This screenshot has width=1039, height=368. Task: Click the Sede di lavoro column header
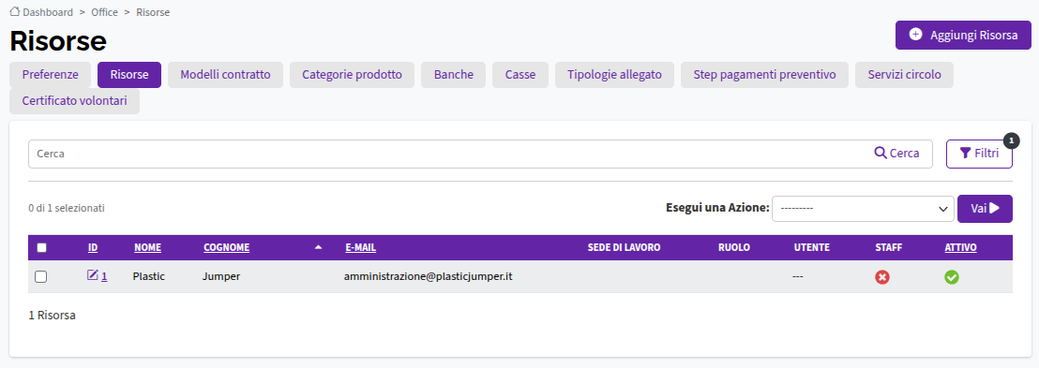coord(625,247)
